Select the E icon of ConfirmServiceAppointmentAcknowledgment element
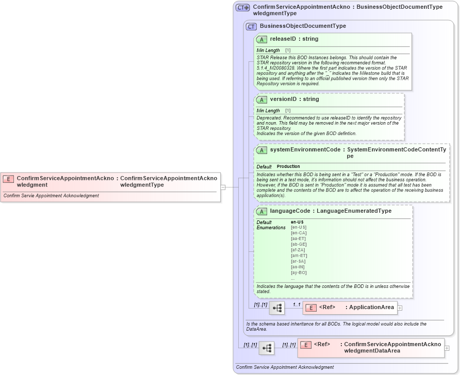The image size is (460, 375). [8, 179]
